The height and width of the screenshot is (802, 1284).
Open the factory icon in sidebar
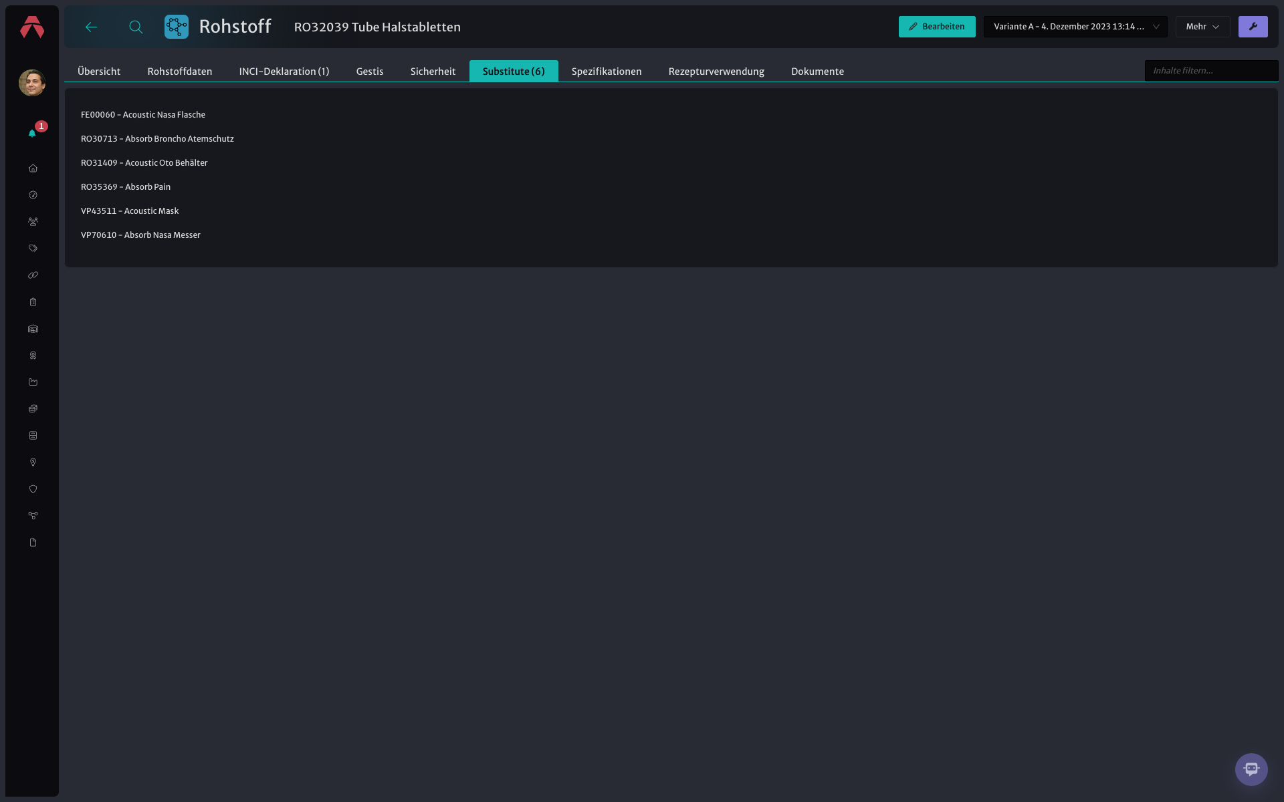[x=33, y=382]
